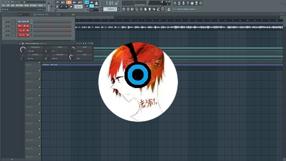
Task: Click the graph editor icon in Channel rack
Action: coord(73,14)
